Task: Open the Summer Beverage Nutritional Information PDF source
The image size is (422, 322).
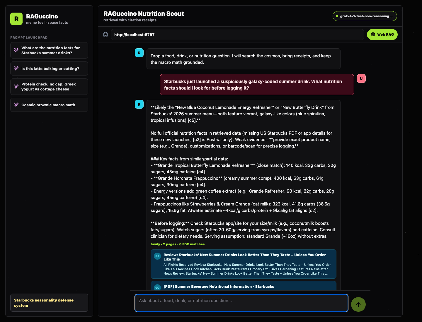Action: 244,286
